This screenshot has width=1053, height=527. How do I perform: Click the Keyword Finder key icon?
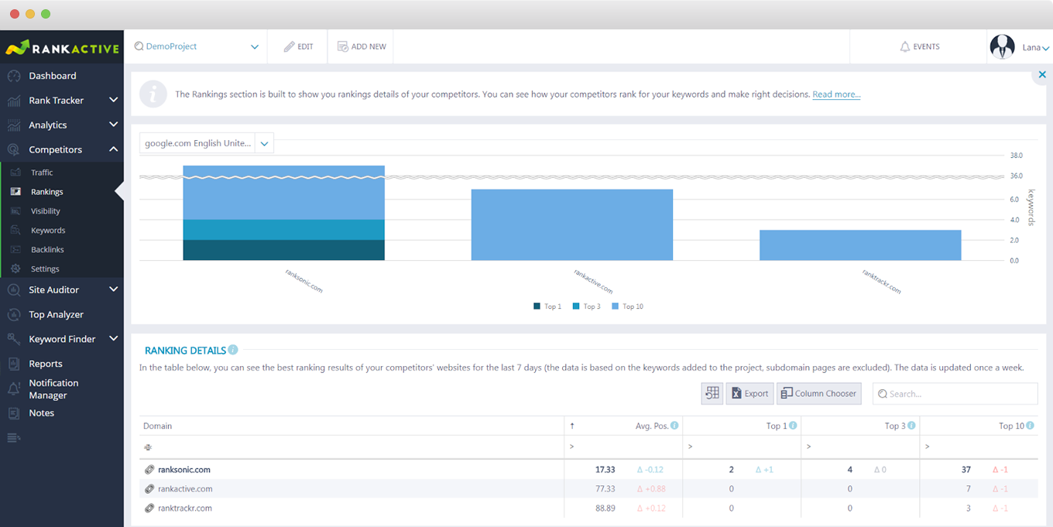coord(14,340)
